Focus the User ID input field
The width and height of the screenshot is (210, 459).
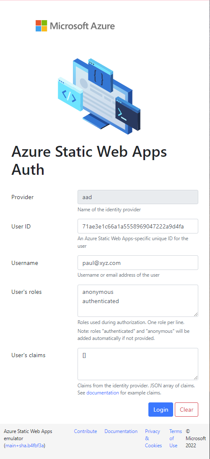(137, 226)
